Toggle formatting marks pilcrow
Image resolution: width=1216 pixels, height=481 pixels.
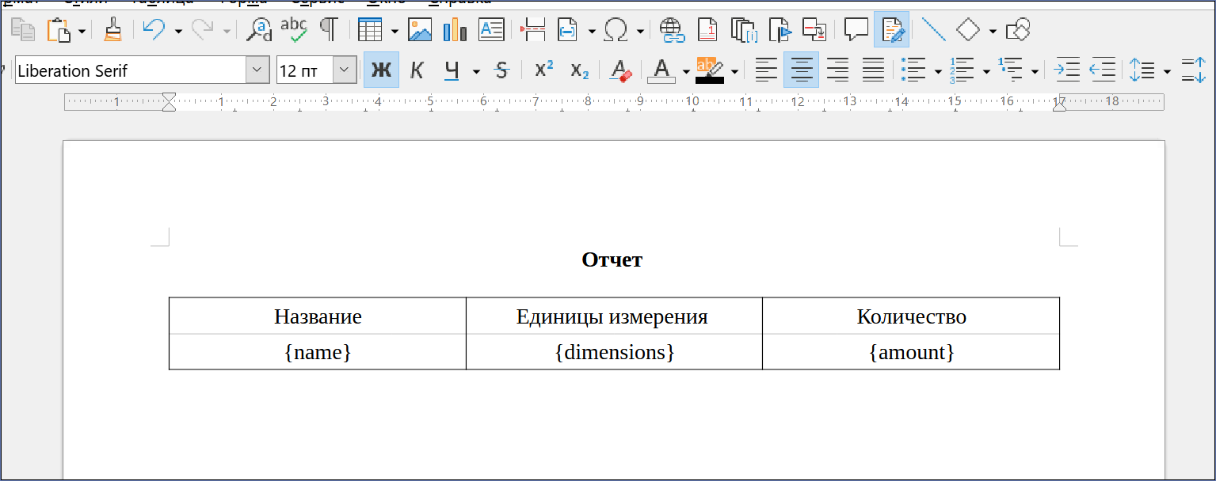[x=329, y=30]
